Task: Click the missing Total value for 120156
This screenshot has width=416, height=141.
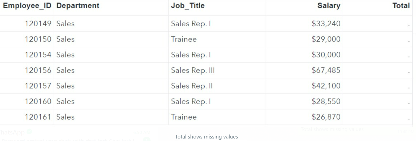Action: [409, 72]
